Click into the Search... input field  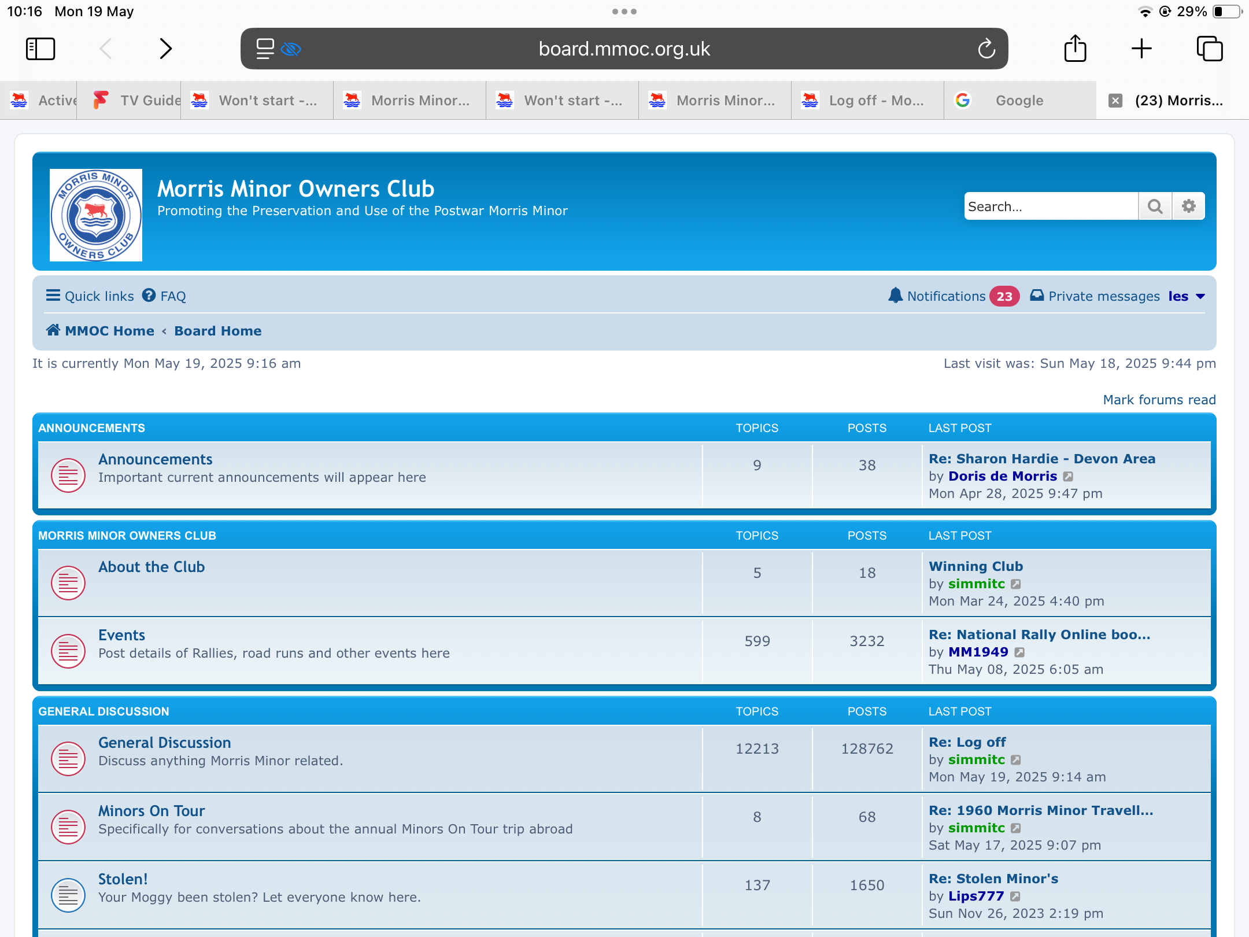tap(1051, 206)
